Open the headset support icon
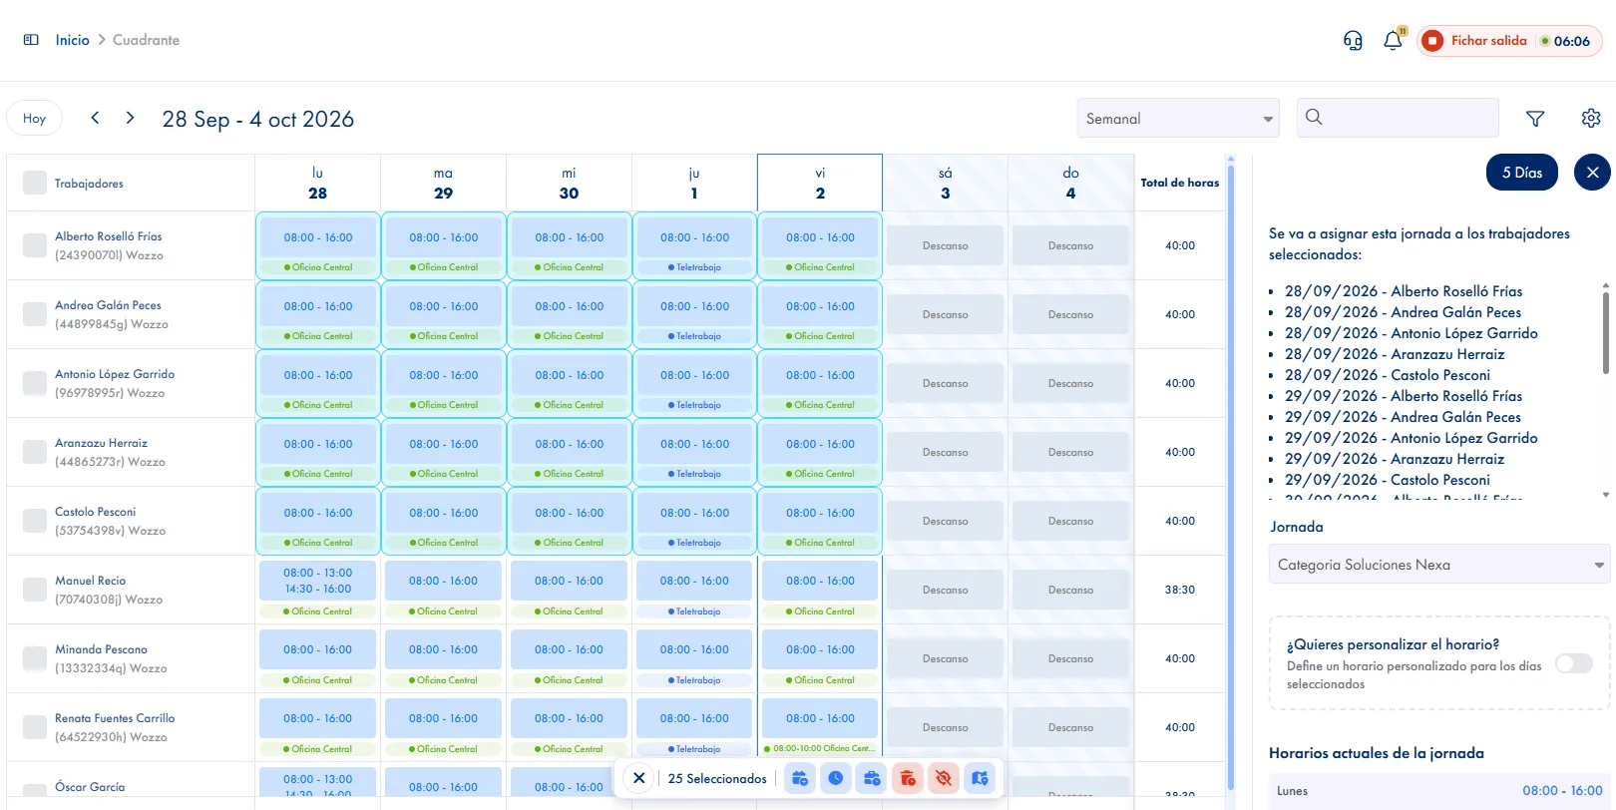The image size is (1616, 810). point(1353,40)
